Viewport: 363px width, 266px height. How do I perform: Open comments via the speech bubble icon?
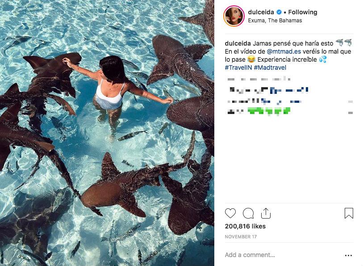[x=248, y=213]
